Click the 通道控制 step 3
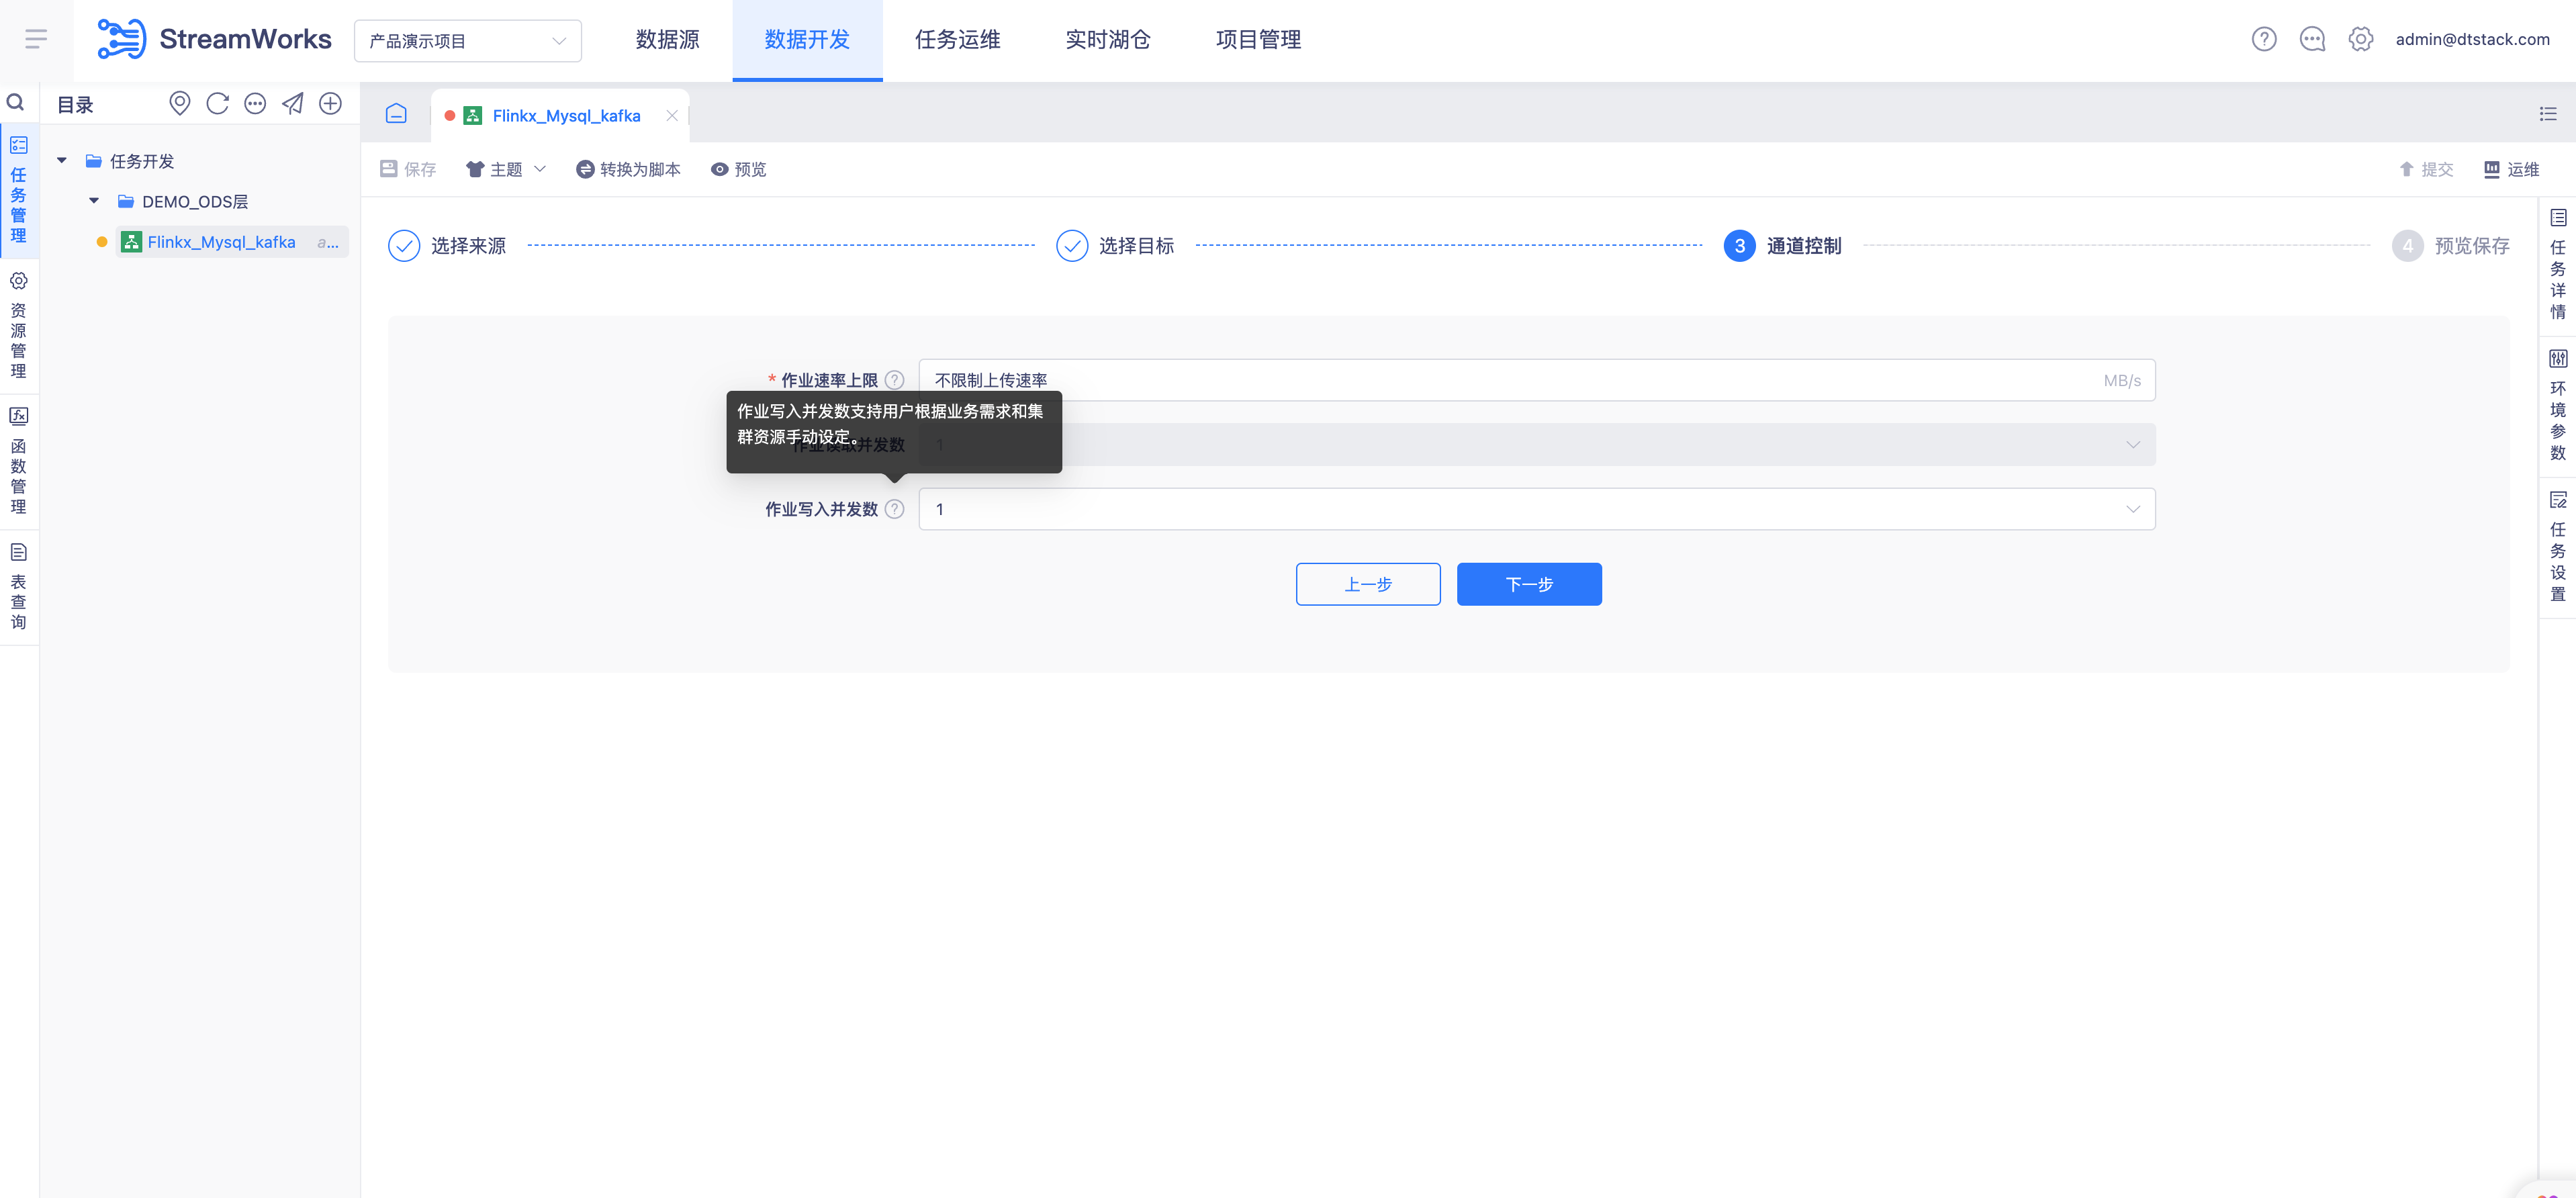The height and width of the screenshot is (1198, 2576). 1783,245
